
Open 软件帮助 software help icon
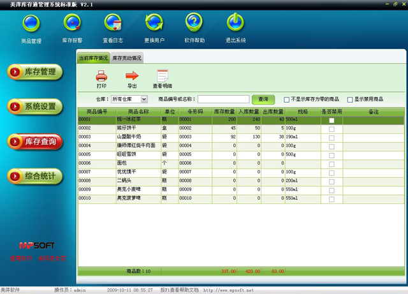point(194,24)
